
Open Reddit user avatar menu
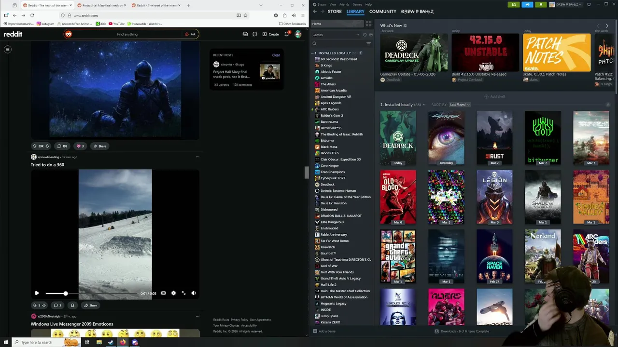pyautogui.click(x=298, y=34)
